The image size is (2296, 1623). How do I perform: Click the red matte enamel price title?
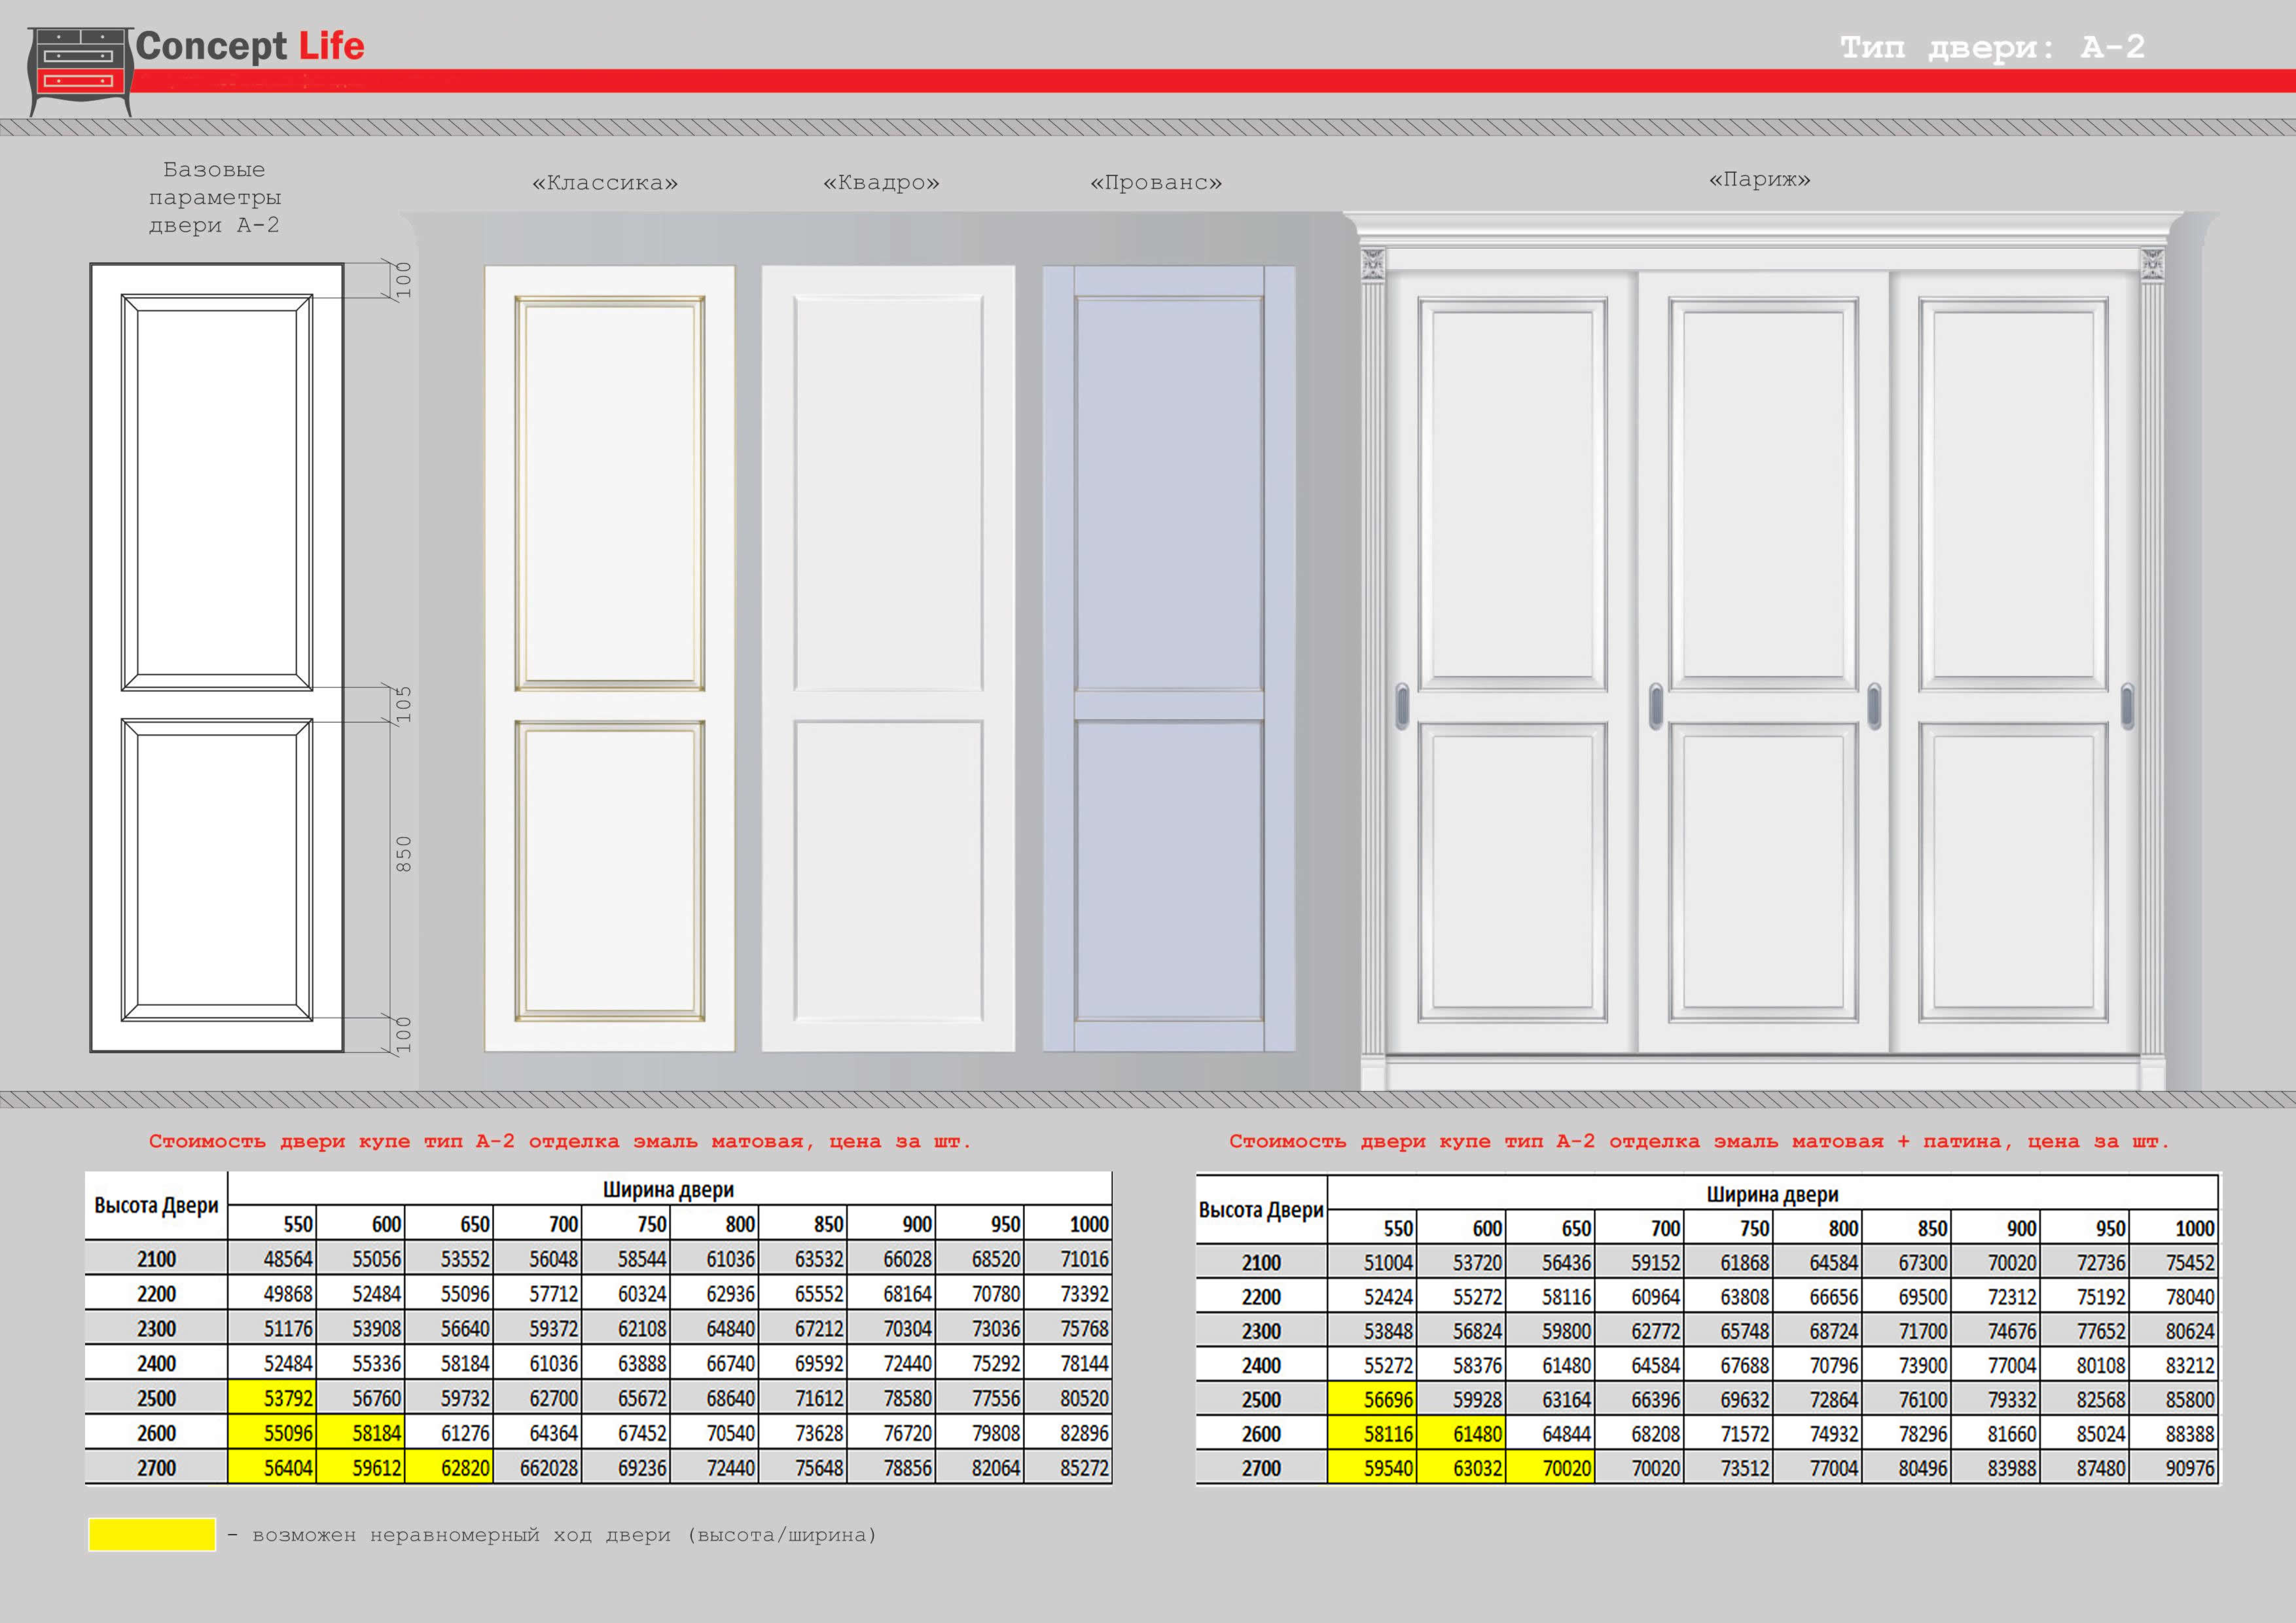(560, 1141)
